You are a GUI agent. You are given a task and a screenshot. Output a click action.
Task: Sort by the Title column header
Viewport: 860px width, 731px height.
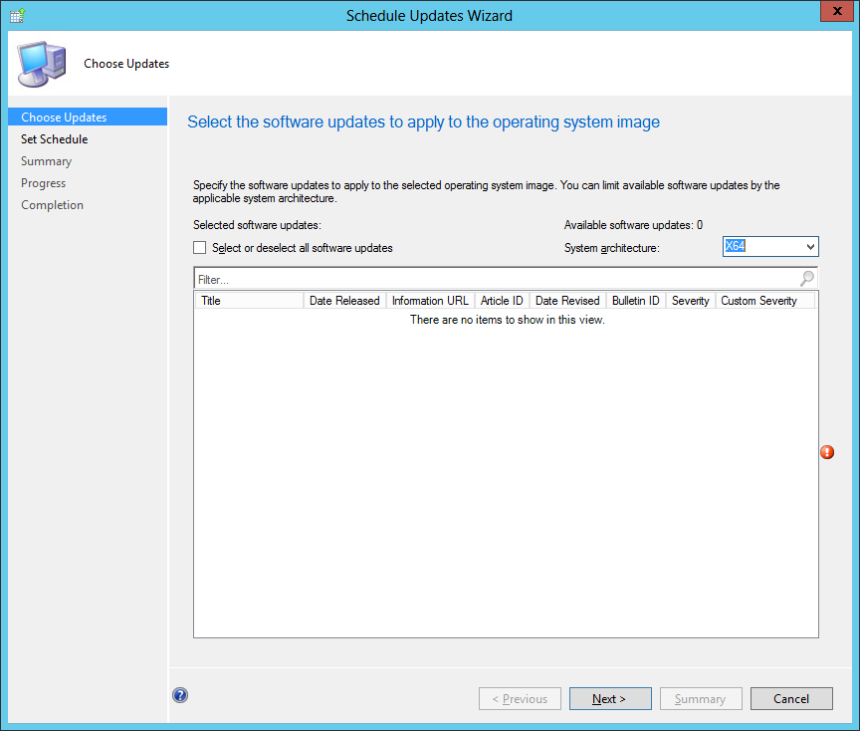(249, 301)
